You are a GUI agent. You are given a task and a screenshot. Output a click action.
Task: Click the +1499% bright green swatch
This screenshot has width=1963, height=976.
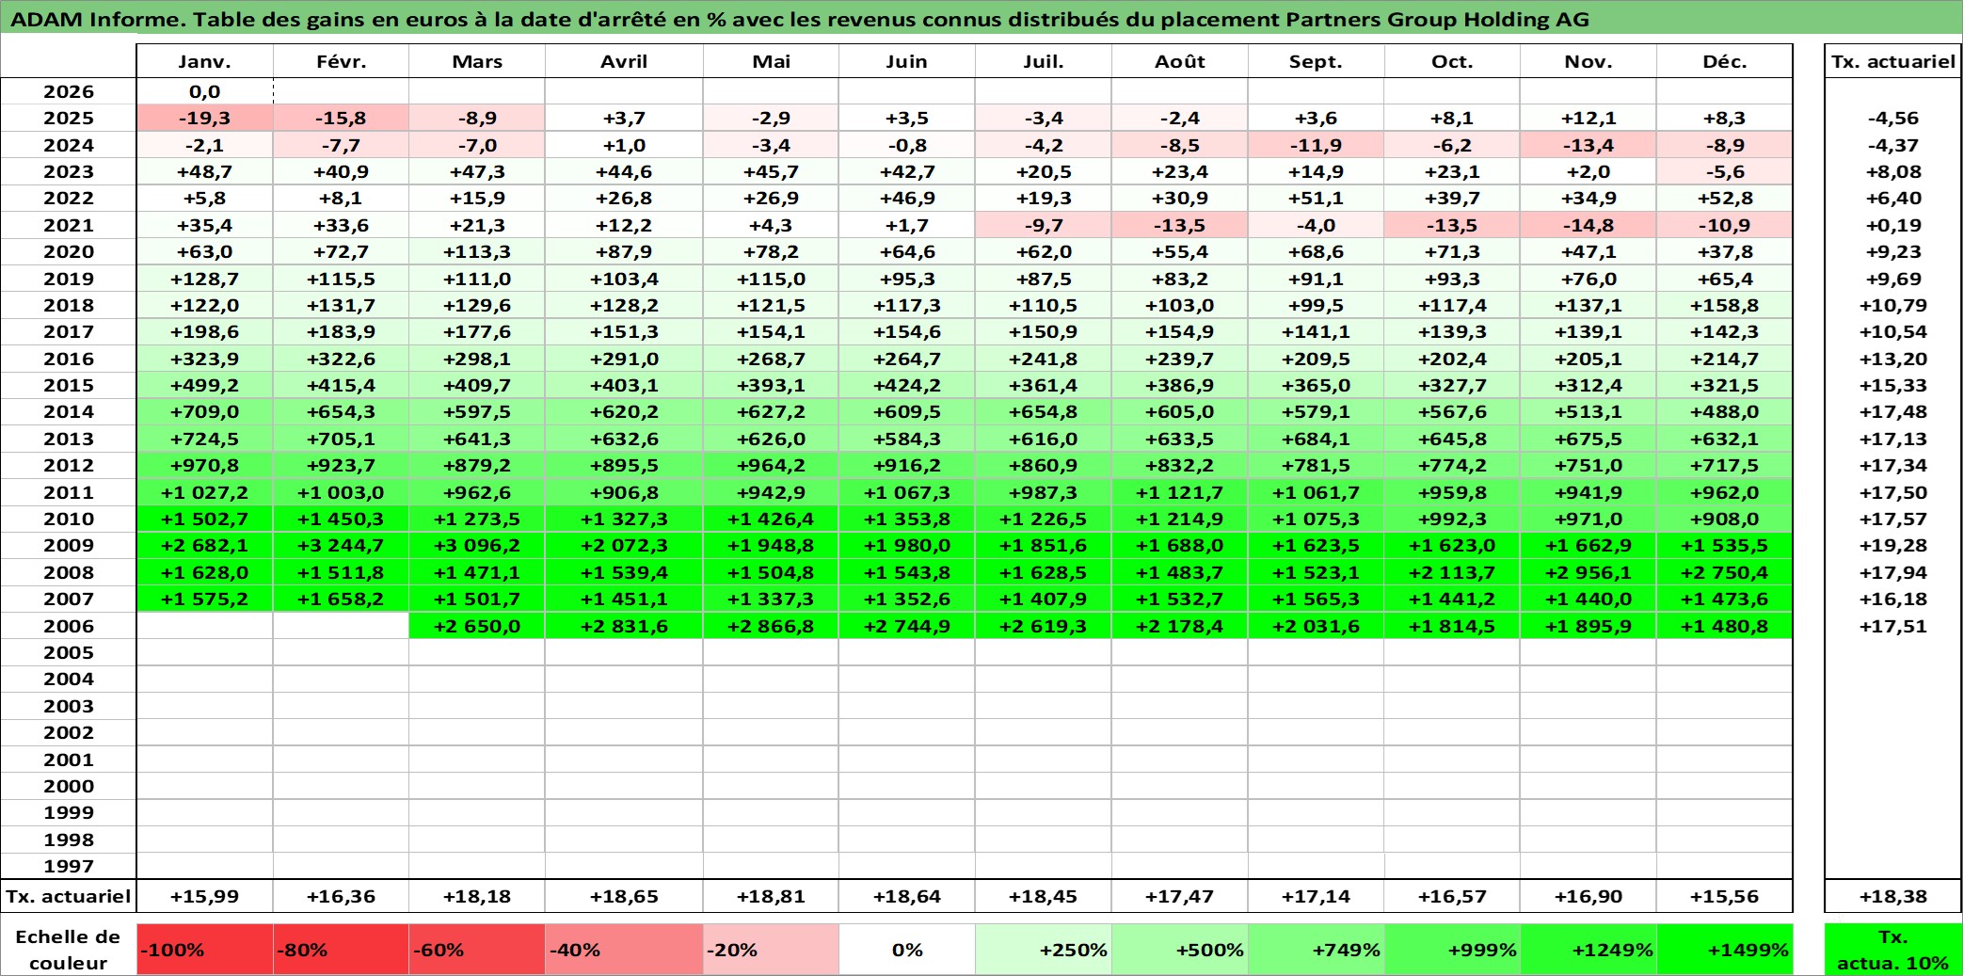point(1724,950)
